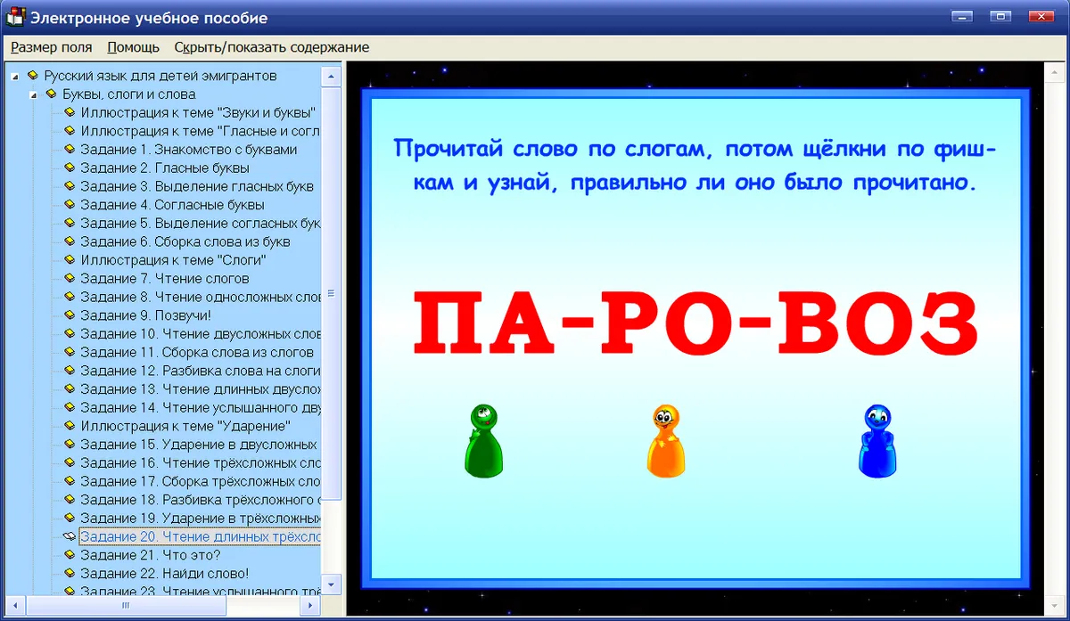The height and width of the screenshot is (621, 1070).
Task: Select Буквы, слоги и слова tree item
Action: [x=129, y=94]
